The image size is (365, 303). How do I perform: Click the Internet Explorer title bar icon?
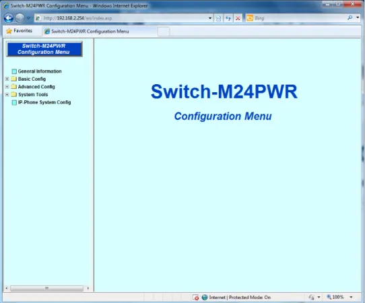point(6,5)
